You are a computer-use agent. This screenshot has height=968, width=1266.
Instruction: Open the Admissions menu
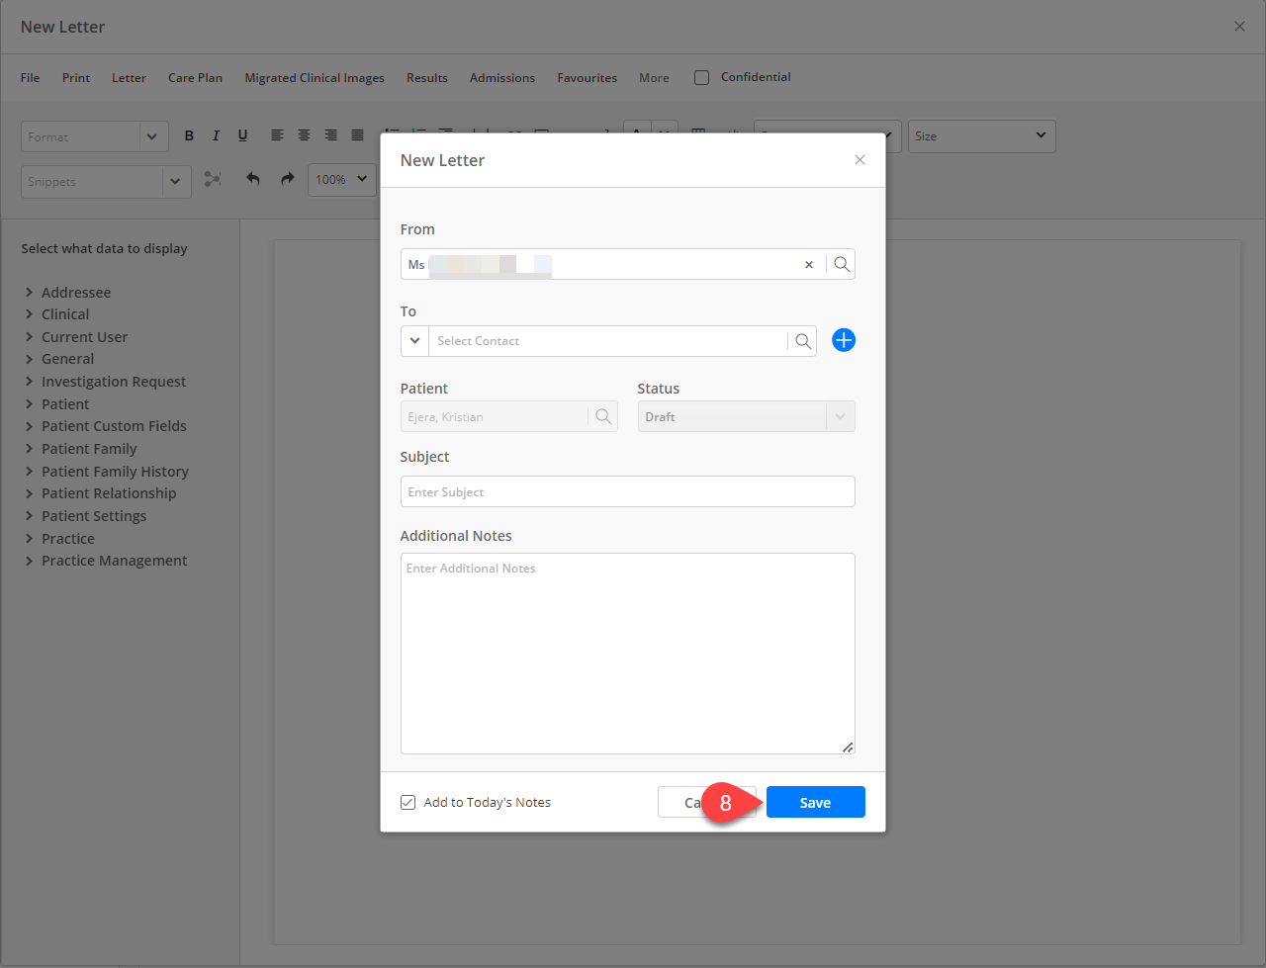coord(502,78)
